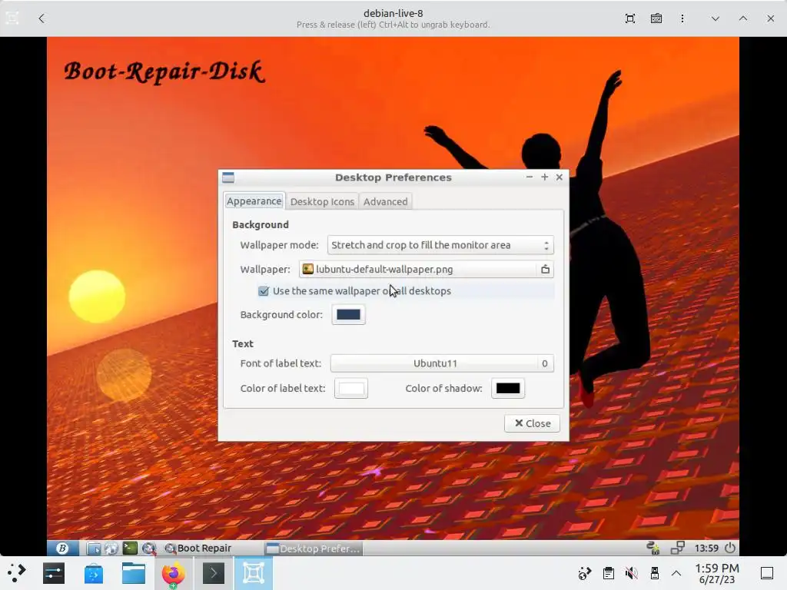Open the B start menu in the guest panel
This screenshot has height=590, width=787.
click(x=62, y=549)
